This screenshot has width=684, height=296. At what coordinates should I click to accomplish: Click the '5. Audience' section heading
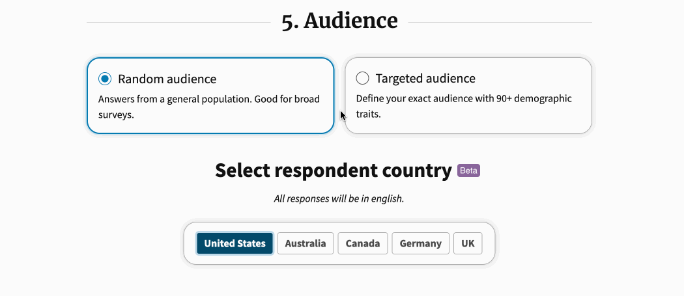coord(339,21)
